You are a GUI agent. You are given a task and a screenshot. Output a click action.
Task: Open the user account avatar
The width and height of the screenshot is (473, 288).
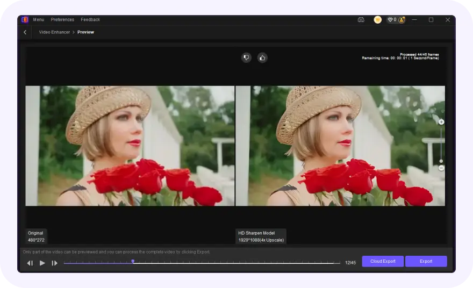coord(401,20)
